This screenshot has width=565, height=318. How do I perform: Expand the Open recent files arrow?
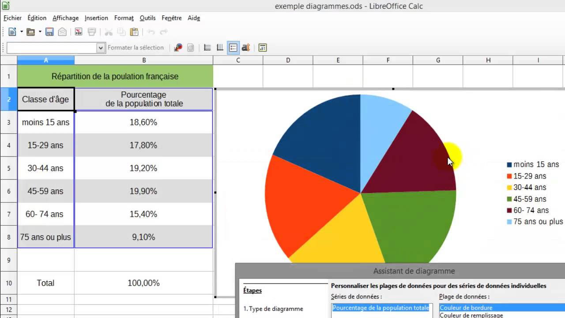(40, 32)
